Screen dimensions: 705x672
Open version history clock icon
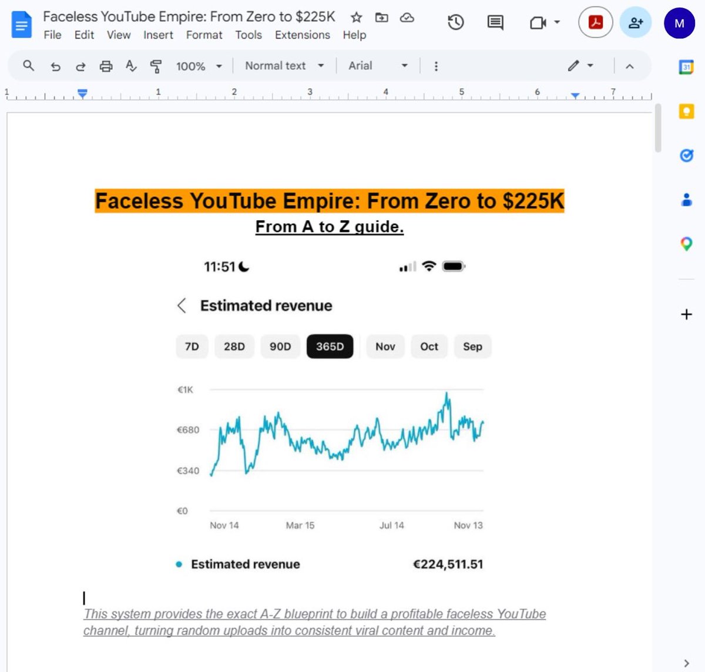pyautogui.click(x=456, y=23)
